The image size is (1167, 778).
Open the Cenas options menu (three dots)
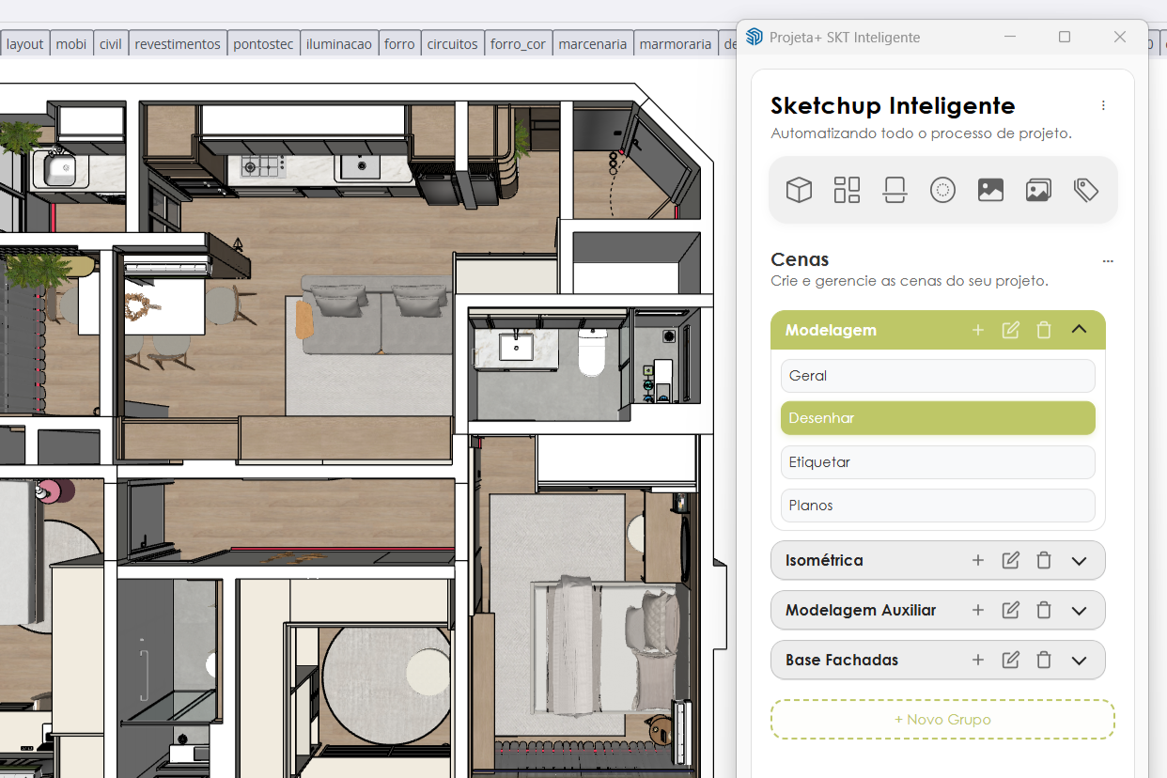click(x=1108, y=260)
